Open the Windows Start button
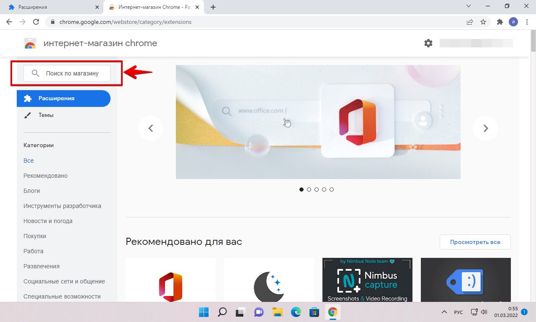Viewport: 536px width, 322px height. [204, 312]
